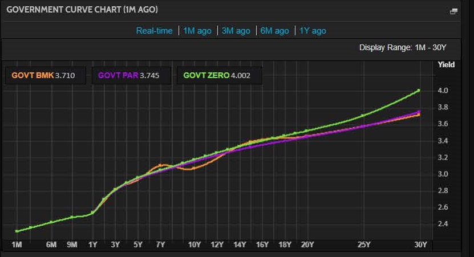Screen dimensions: 474x257
Task: Select the 3.0 yield axis value
Action: pos(443,174)
